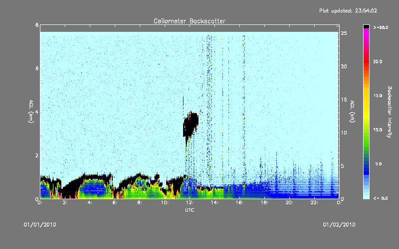Click the '2:' UTC tick label
The height and width of the screenshot is (249, 399).
click(65, 203)
